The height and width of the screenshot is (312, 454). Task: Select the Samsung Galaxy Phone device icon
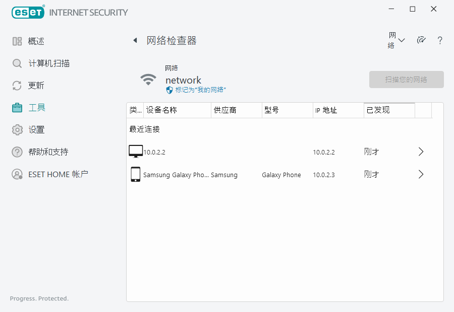[135, 175]
